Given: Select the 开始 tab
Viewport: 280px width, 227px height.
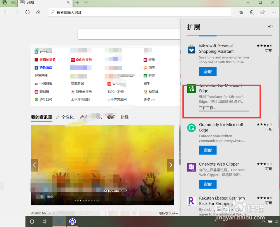Looking at the screenshot, I should click(x=45, y=3).
